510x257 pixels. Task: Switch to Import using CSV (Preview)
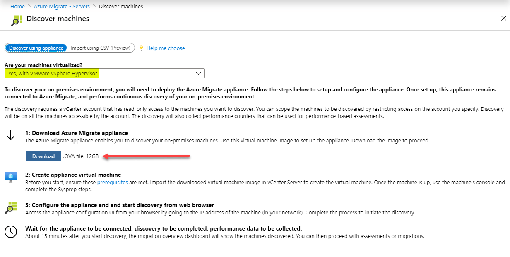[101, 48]
